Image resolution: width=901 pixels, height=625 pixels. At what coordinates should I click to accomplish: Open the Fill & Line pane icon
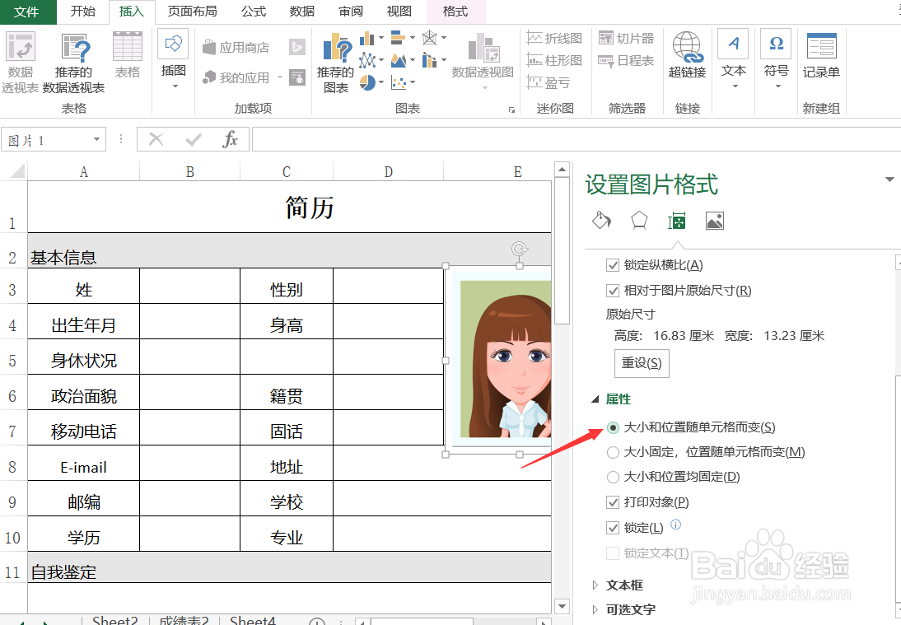[601, 221]
